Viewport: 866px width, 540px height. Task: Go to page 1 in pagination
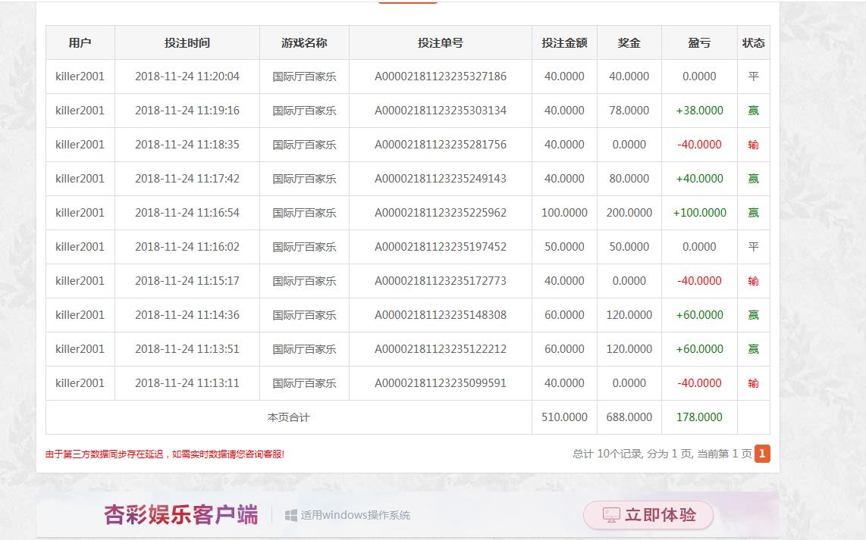762,454
